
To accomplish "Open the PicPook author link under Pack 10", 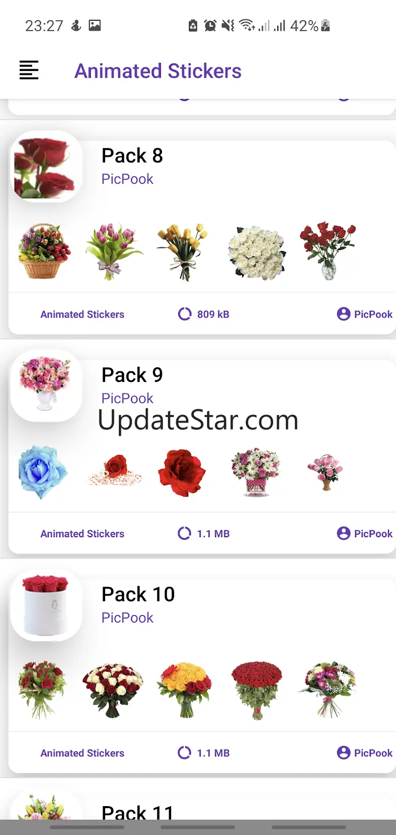I will pos(127,617).
